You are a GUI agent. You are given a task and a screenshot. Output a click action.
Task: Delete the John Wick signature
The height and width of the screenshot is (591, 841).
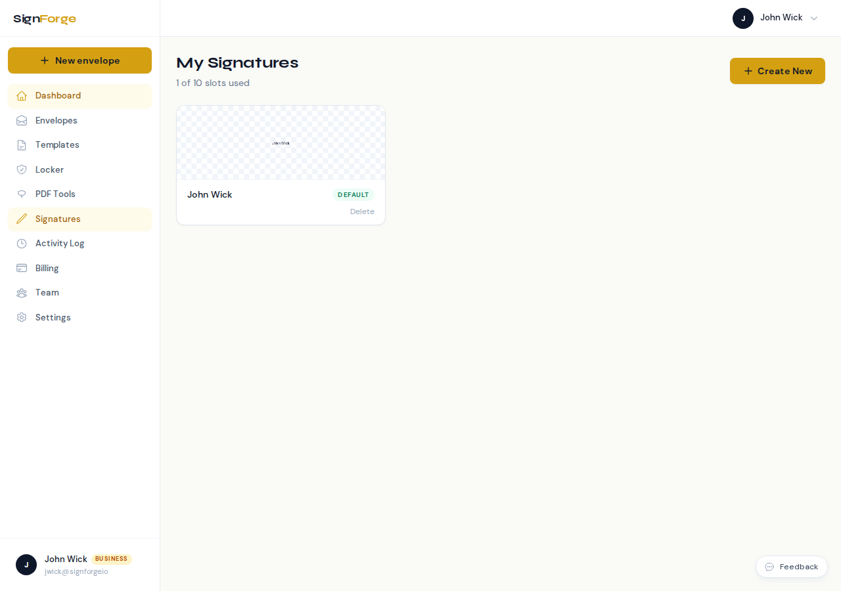pos(362,211)
